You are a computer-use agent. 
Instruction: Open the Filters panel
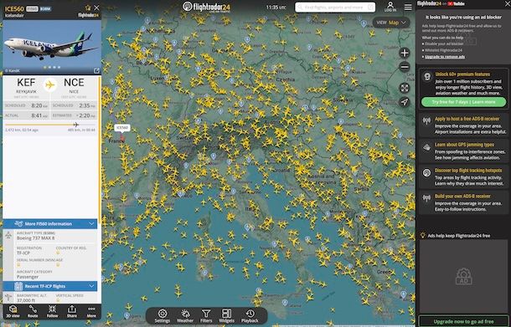click(206, 315)
